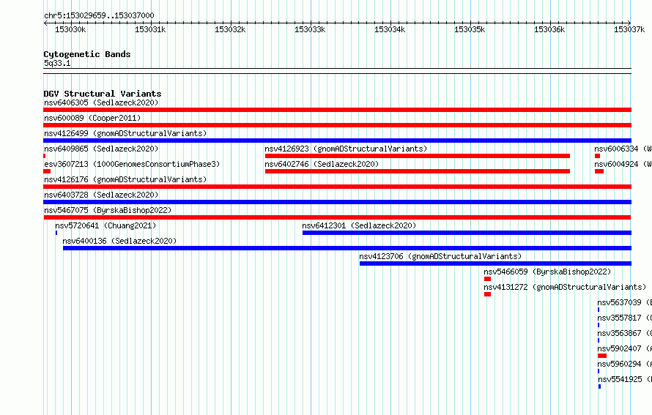Select the small red bar under nsv5466059
This screenshot has height=415, width=652.
pyautogui.click(x=487, y=279)
